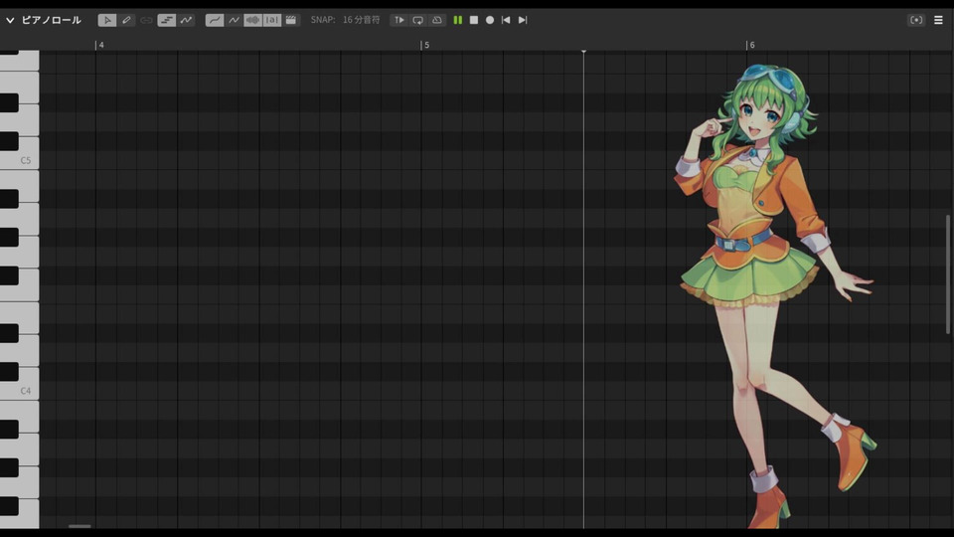
Task: Toggle waveform display in piano roll
Action: point(252,20)
